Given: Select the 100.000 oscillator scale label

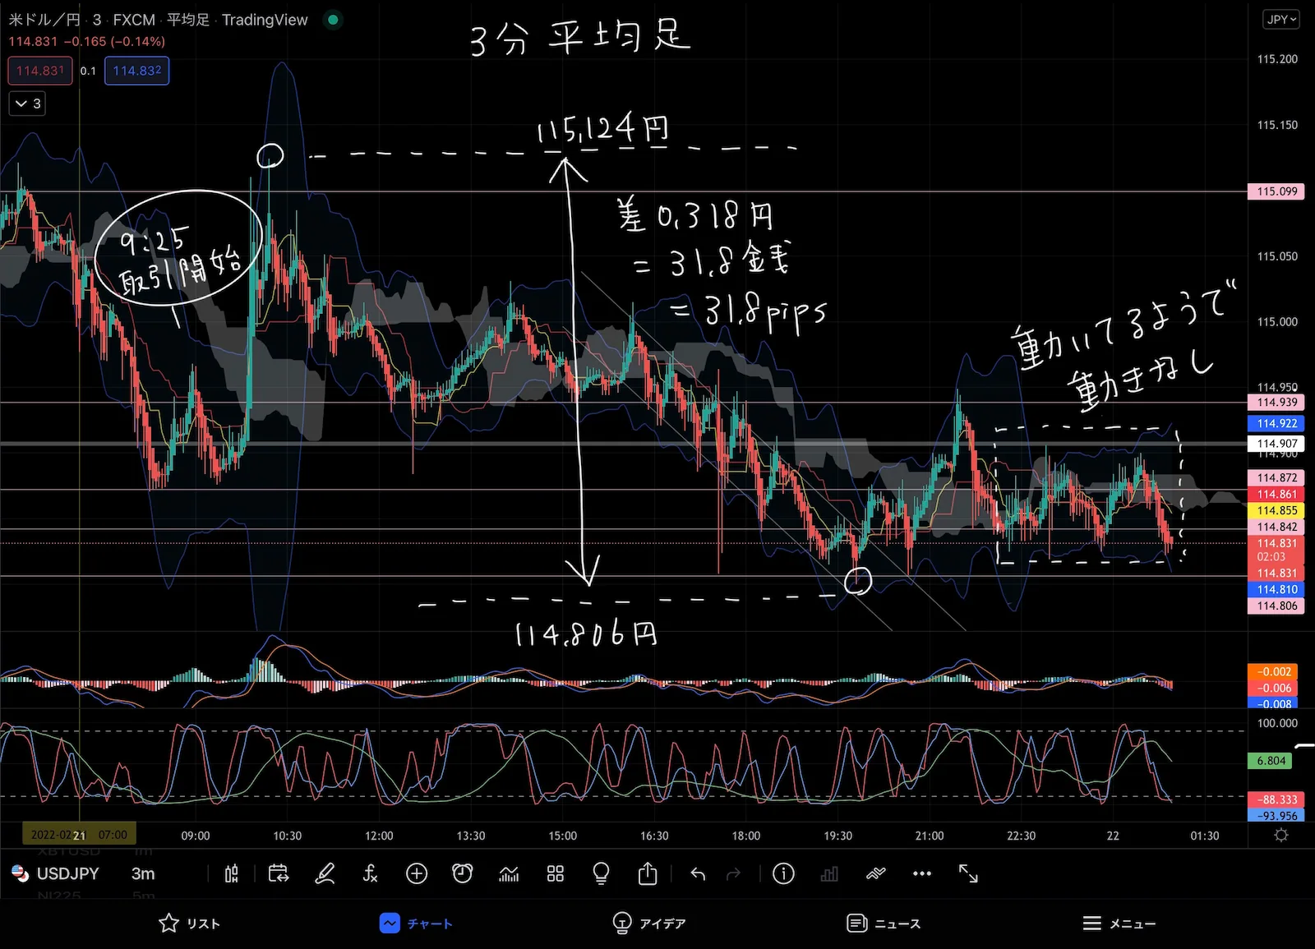Looking at the screenshot, I should (x=1277, y=723).
